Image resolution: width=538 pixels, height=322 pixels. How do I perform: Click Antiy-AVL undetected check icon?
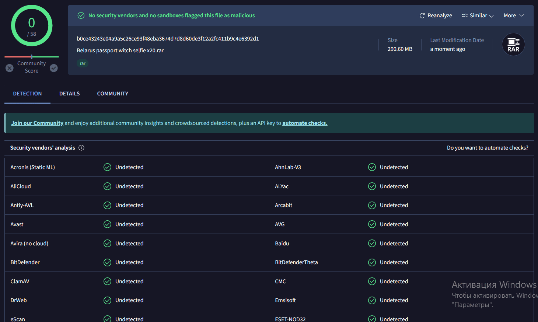click(107, 205)
